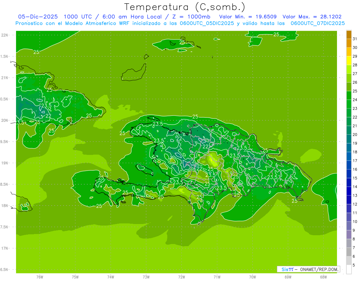363x281 pixels.
Task: Click the '21N' latitude axis label
Action: [x=5, y=78]
